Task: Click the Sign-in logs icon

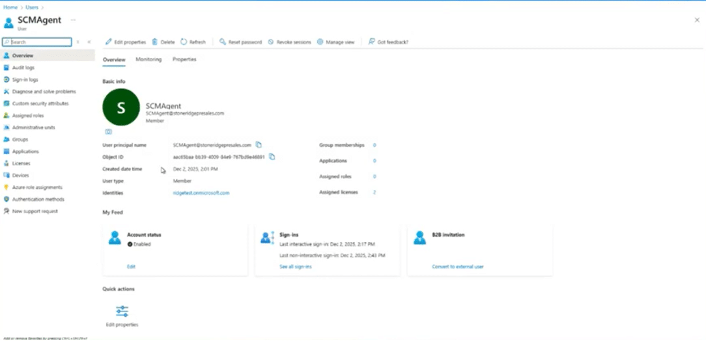Action: [7, 79]
